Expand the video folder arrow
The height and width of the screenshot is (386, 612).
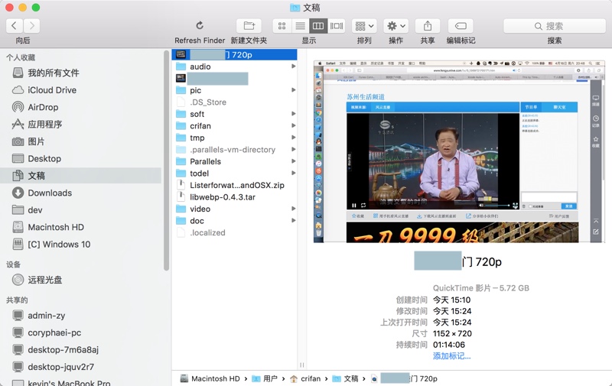point(293,209)
